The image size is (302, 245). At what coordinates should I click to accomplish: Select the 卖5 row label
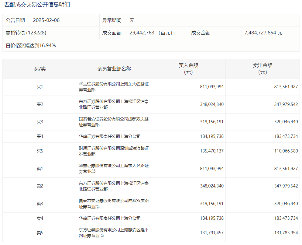pyautogui.click(x=40, y=233)
